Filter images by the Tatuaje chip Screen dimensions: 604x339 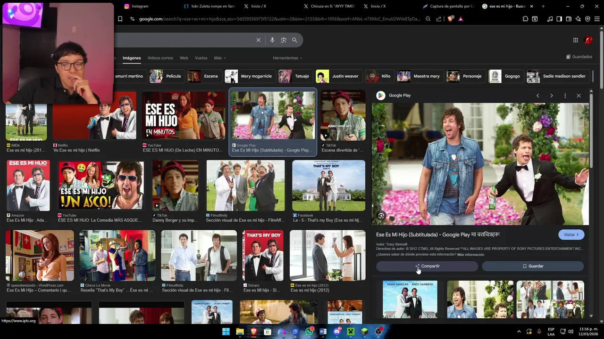tap(295, 76)
